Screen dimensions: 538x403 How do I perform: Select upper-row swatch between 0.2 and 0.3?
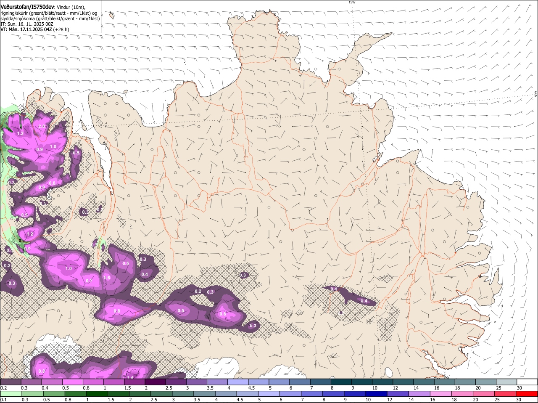click(11, 382)
